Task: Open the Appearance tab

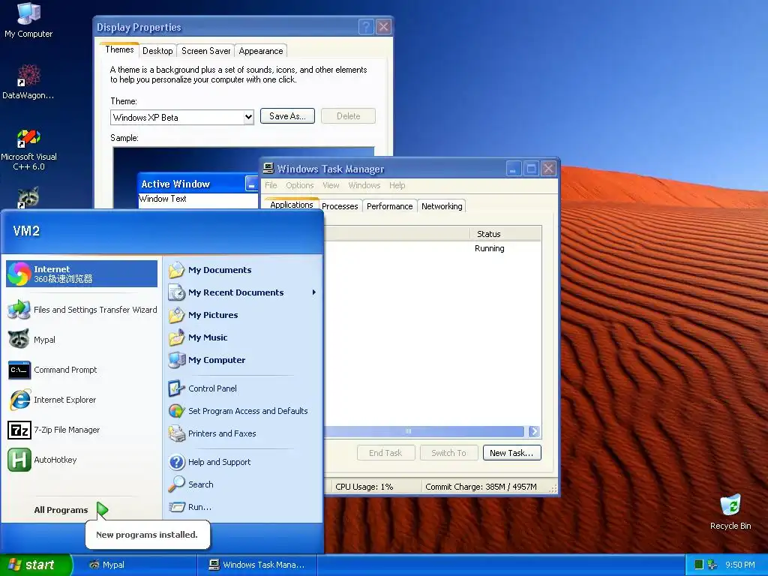Action: pos(261,51)
